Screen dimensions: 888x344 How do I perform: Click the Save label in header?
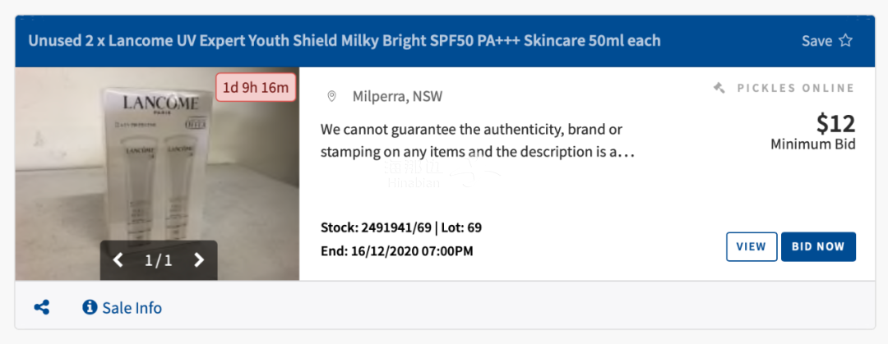(x=816, y=41)
